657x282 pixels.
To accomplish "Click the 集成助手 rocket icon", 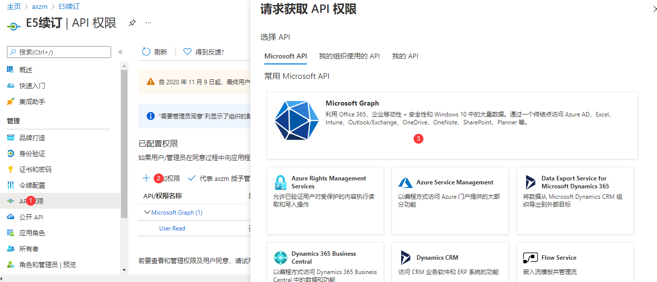I will [10, 102].
